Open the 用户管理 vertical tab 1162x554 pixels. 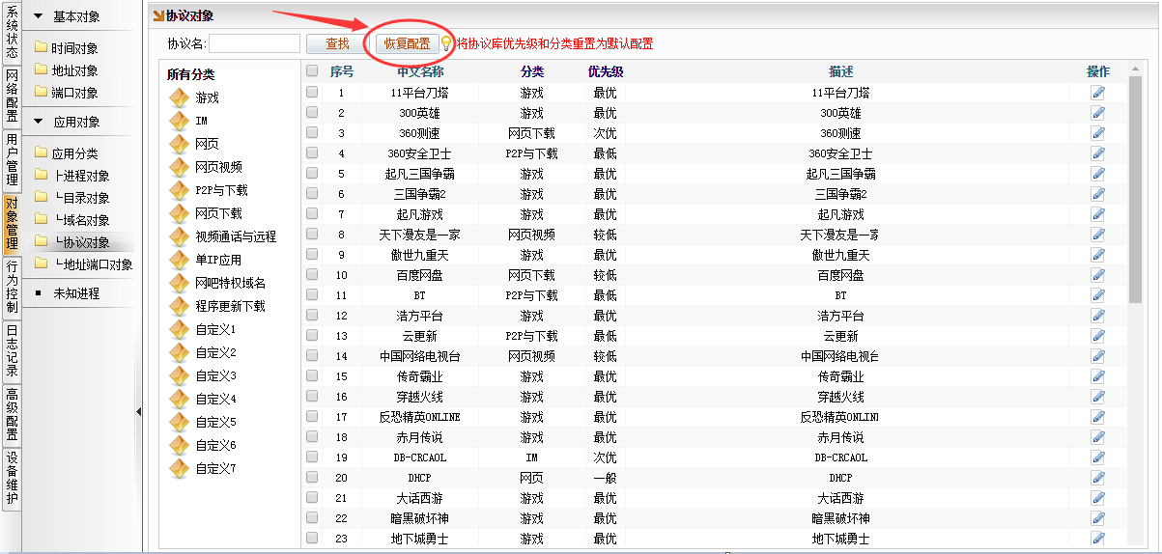coord(12,159)
